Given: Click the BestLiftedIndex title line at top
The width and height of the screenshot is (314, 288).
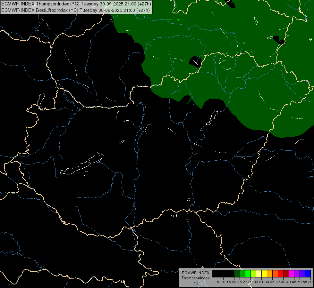Looking at the screenshot, I should (x=75, y=10).
